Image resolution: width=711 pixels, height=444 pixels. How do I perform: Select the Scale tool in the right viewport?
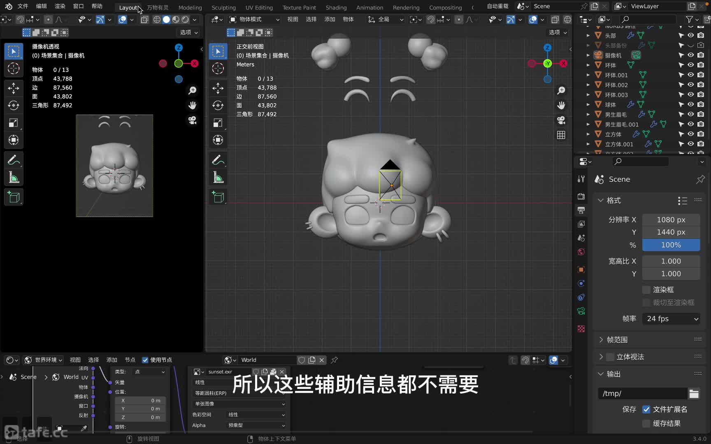(x=218, y=123)
